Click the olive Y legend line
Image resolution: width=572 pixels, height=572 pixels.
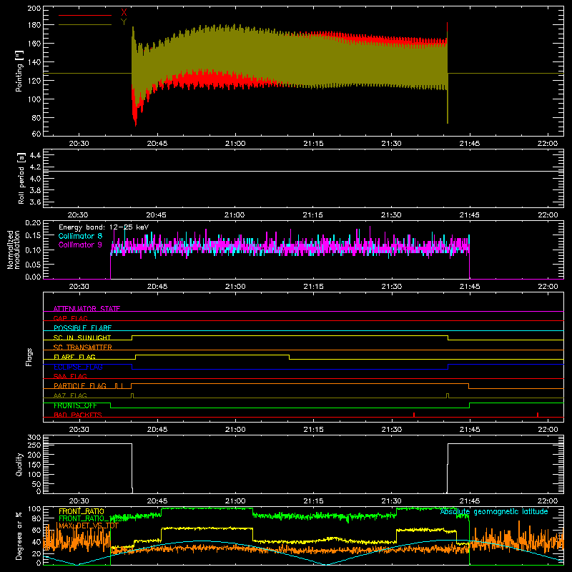pos(85,25)
